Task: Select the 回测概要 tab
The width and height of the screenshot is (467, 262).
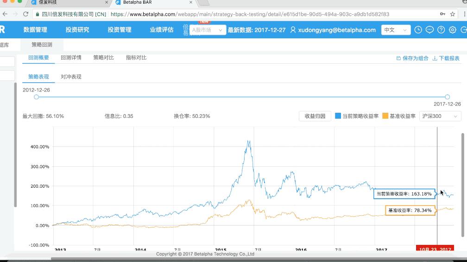Action: (38, 58)
